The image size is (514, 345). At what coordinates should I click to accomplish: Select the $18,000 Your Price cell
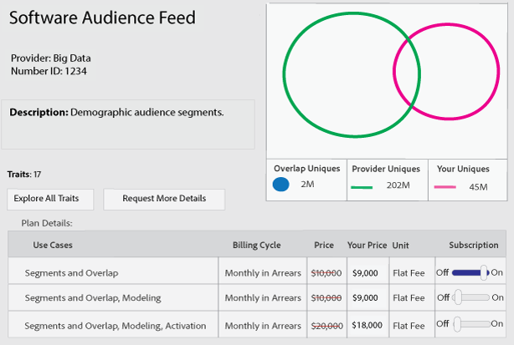coord(365,325)
